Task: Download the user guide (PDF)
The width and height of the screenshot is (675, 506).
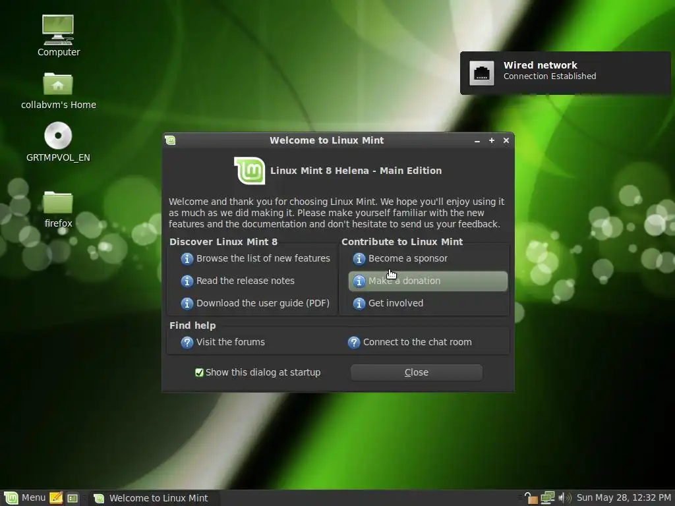Action: (255, 303)
